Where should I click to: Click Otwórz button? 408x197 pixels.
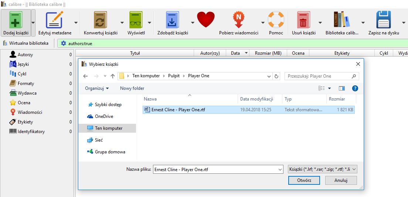point(304,180)
